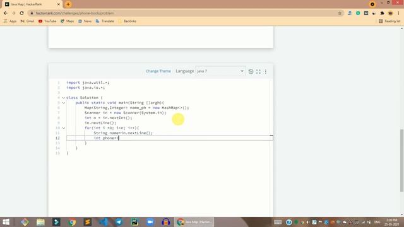Screen dimensions: 404x227
Task: Open the Windows Start menu
Action: 6,222
